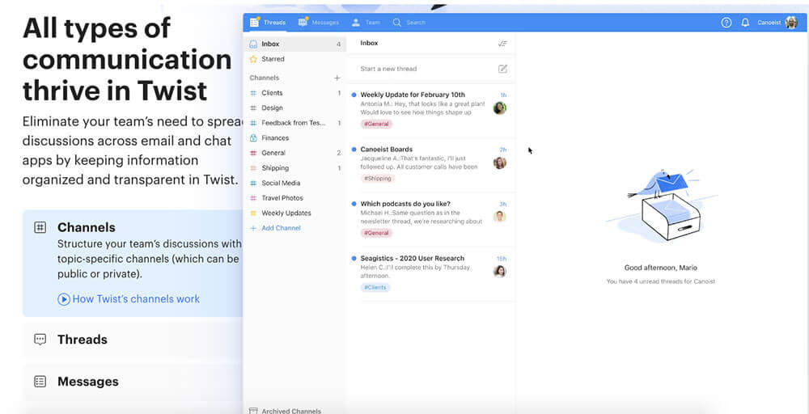
Task: Click the Inbox tray icon in sidebar
Action: click(253, 44)
